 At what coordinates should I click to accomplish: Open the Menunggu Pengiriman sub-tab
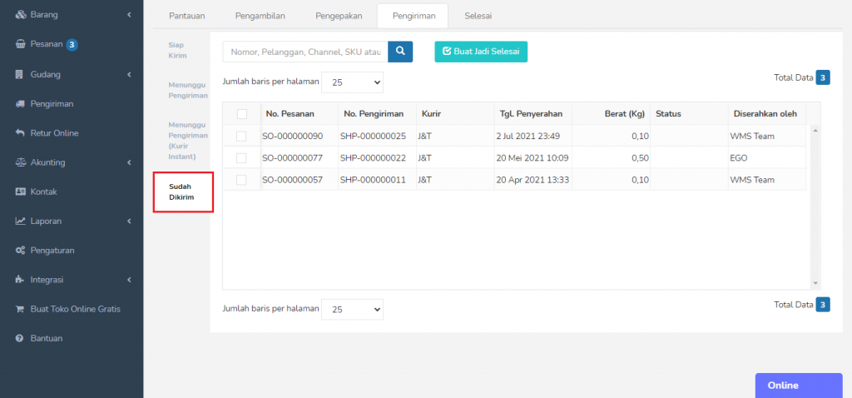pyautogui.click(x=188, y=90)
